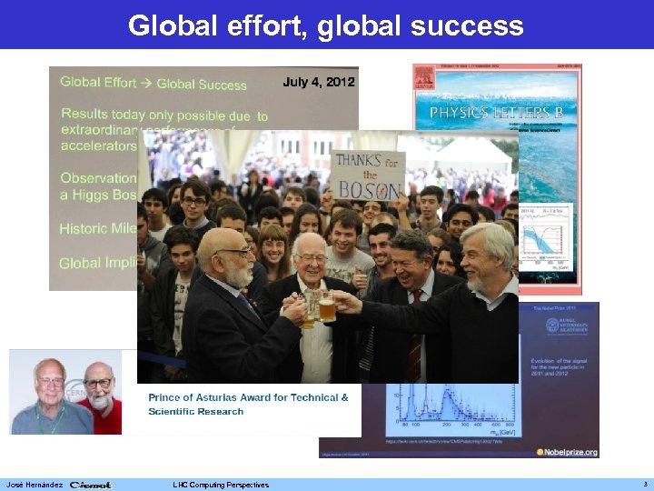The height and width of the screenshot is (491, 654).
Task: Click the small exclusion plot on the journal cover
Action: tap(546, 237)
